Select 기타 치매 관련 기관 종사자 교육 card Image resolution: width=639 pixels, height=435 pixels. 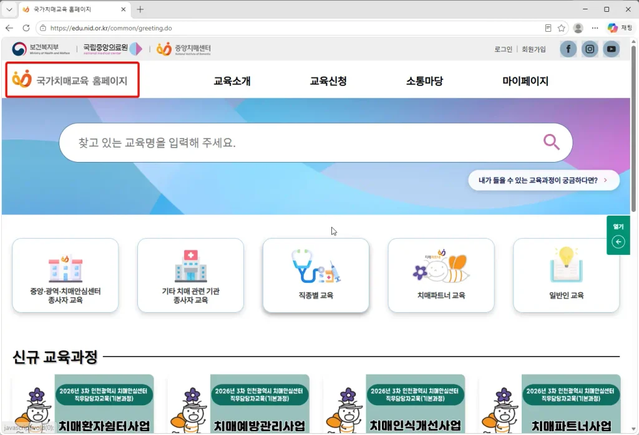click(x=191, y=275)
